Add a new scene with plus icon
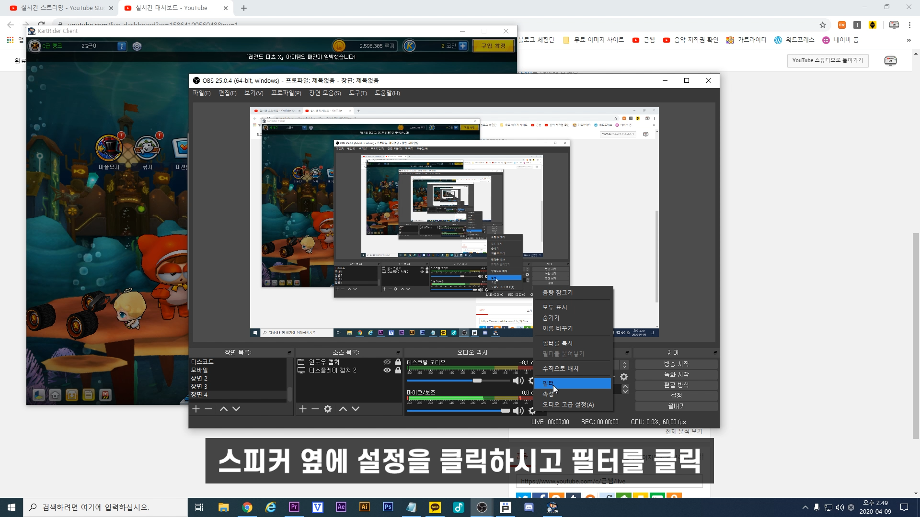Screen dimensions: 920x517 click(196, 409)
